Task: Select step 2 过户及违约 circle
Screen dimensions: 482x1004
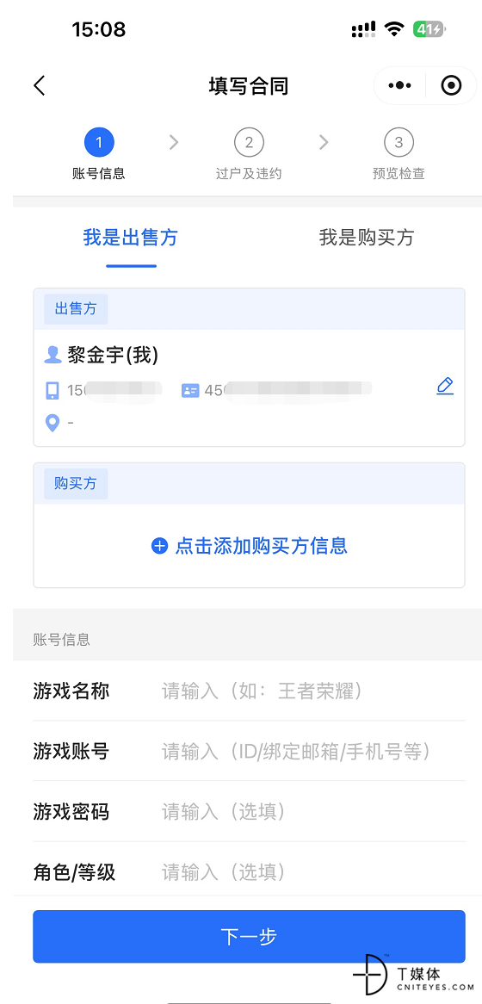Action: [249, 143]
